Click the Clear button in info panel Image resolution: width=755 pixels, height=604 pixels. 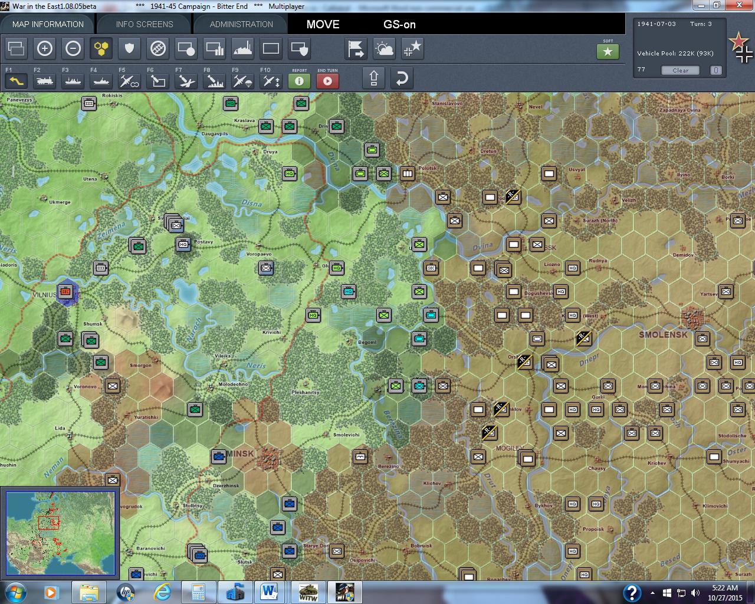(680, 70)
